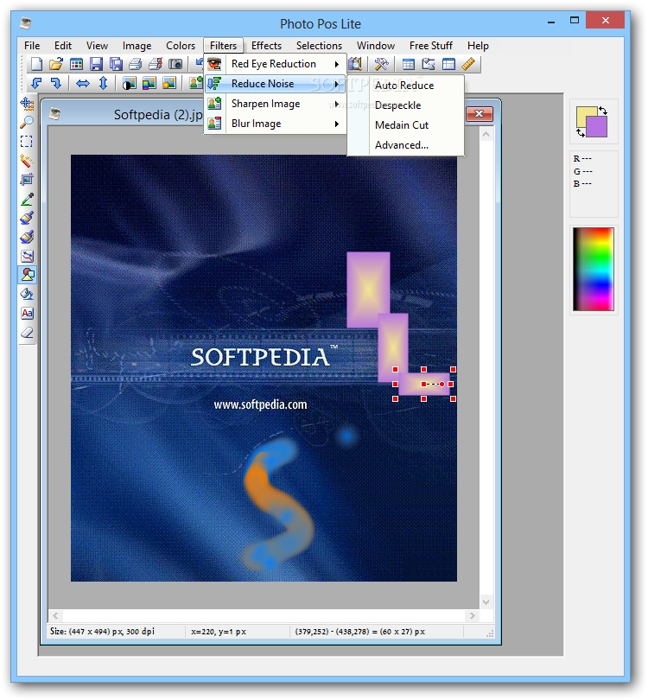The image size is (648, 700).
Task: Select the curves line tool icon
Action: point(28,257)
